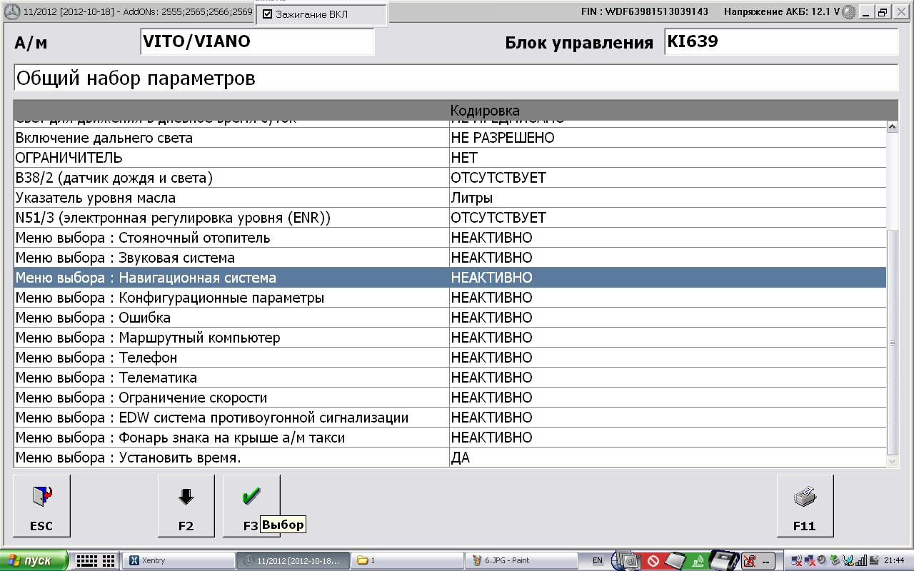Click the vehicle field showing VITO/VIANO
This screenshot has height=571, width=914.
258,42
